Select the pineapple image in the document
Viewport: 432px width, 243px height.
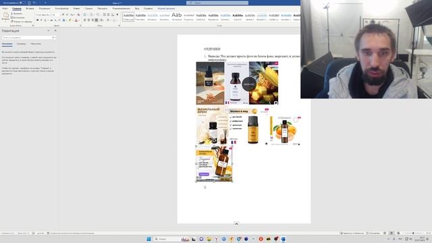(263, 83)
